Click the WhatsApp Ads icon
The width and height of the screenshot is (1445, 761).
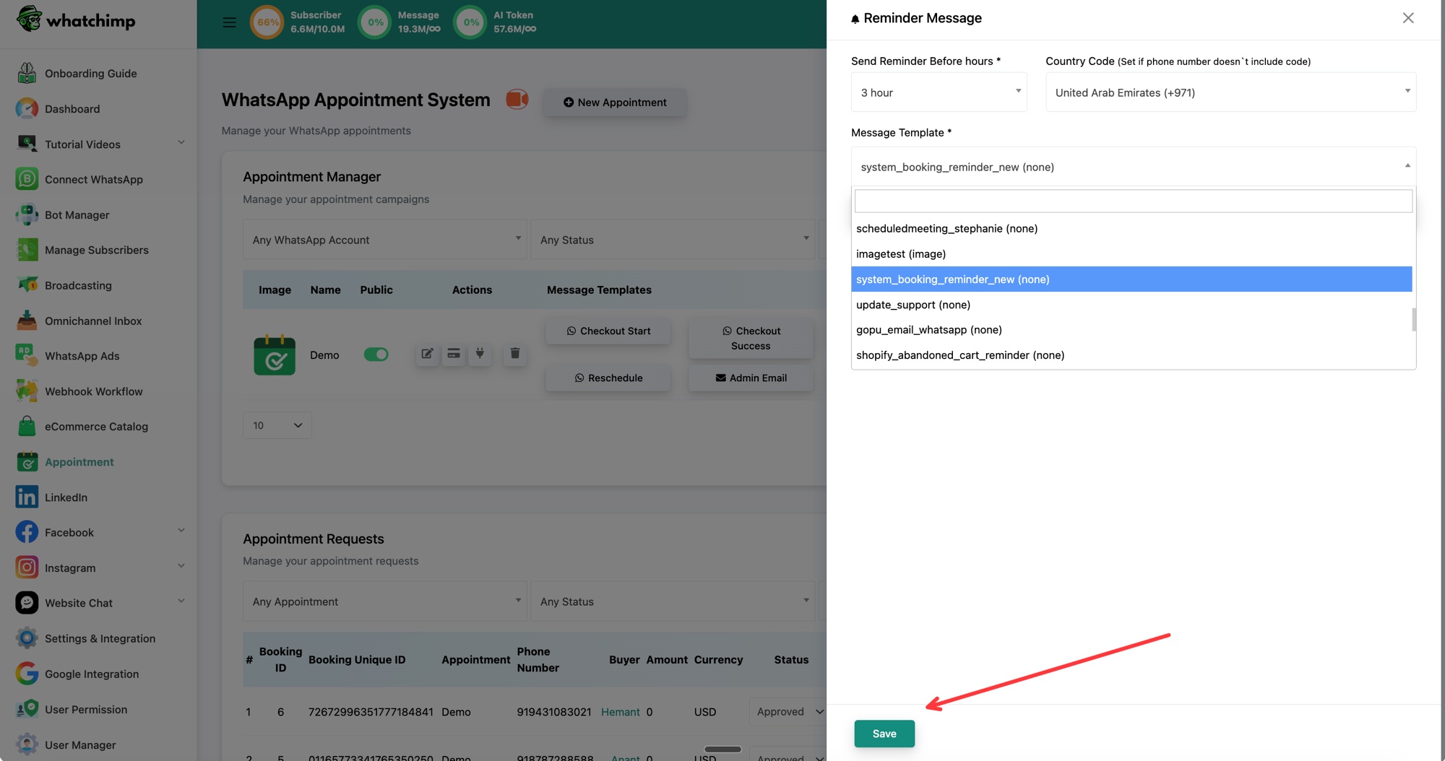(x=27, y=356)
